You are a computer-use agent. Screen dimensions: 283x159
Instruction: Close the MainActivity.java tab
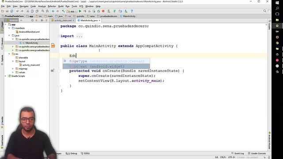click(x=99, y=20)
